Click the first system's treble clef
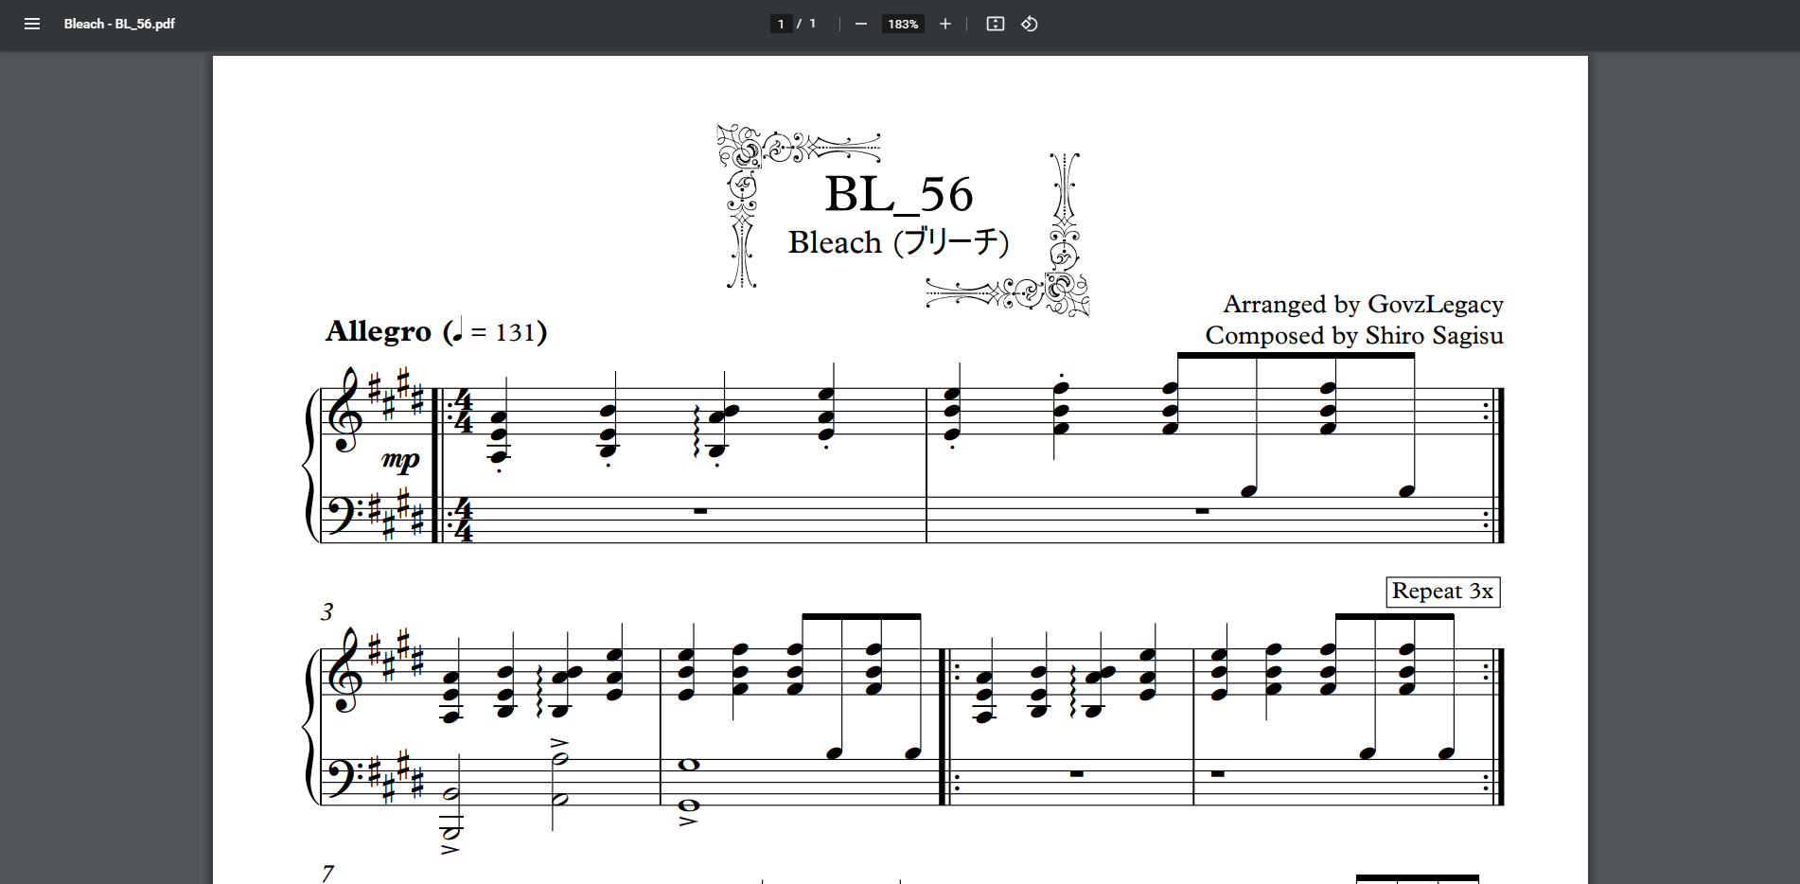Viewport: 1800px width, 884px height. (x=344, y=412)
